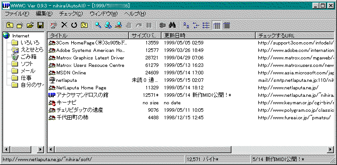This screenshot has width=337, height=165.
Task: Select the NetLaputa Home Page row
Action: (190, 88)
